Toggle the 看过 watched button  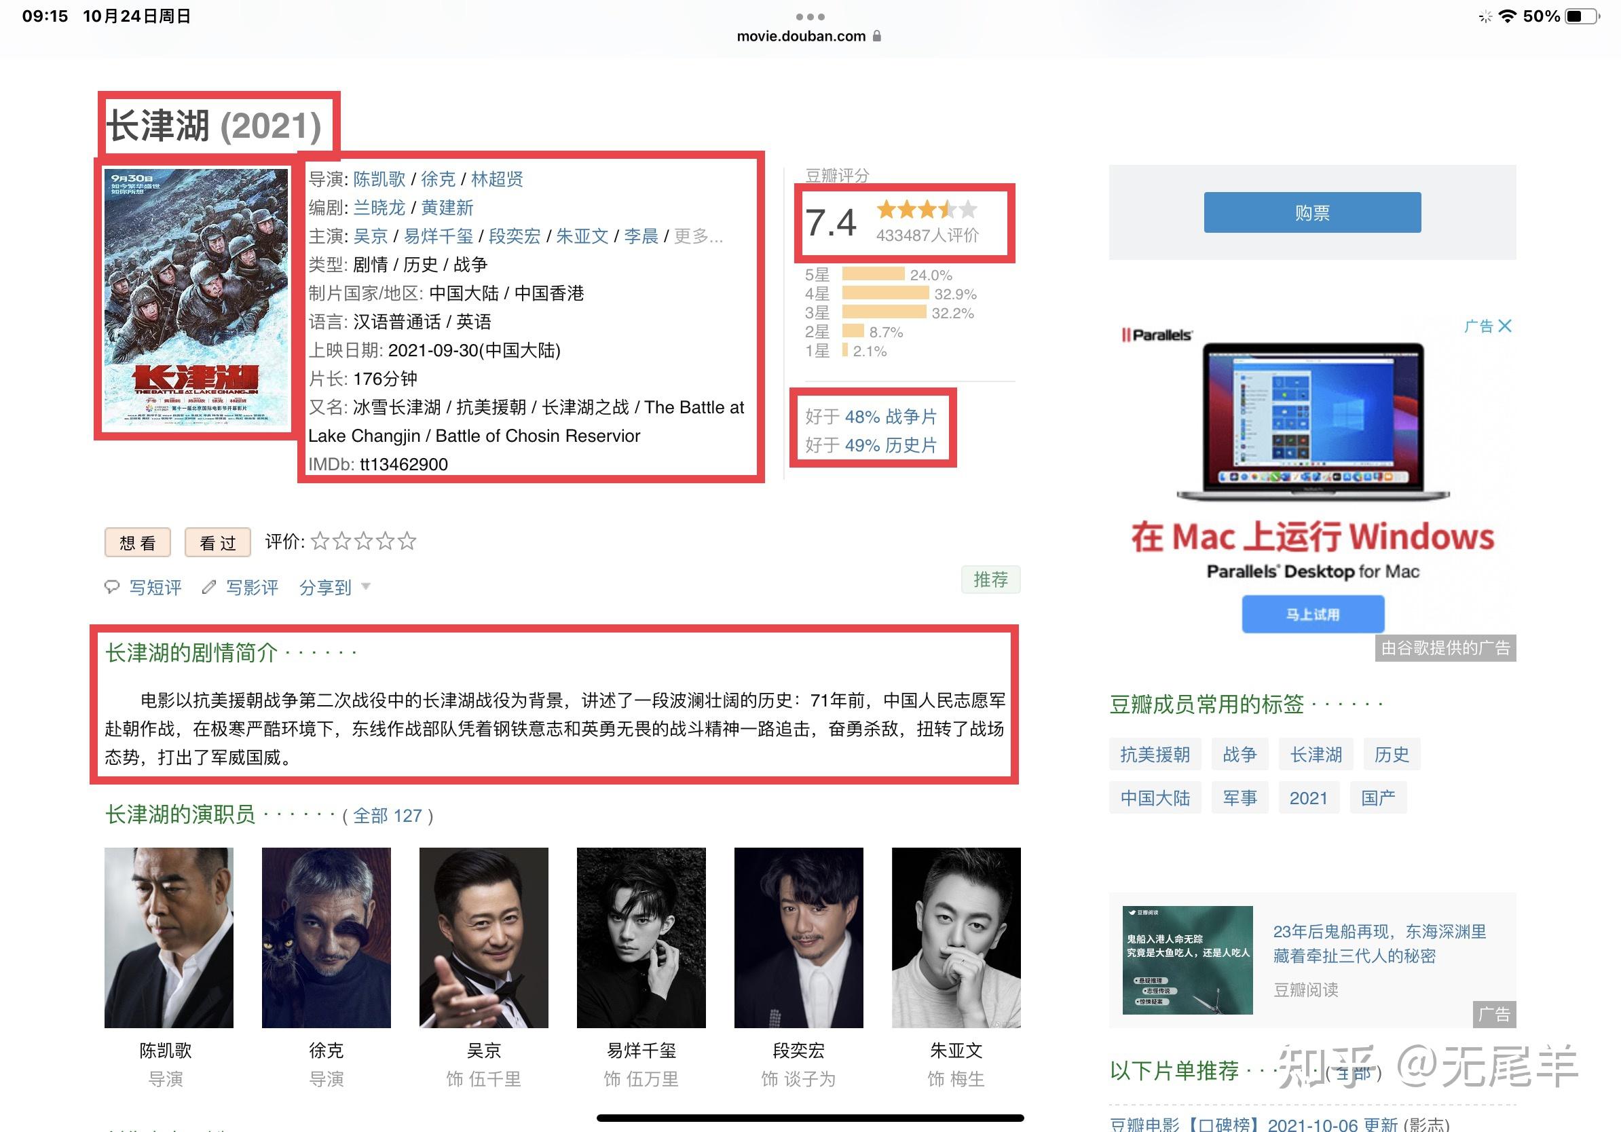pos(217,543)
